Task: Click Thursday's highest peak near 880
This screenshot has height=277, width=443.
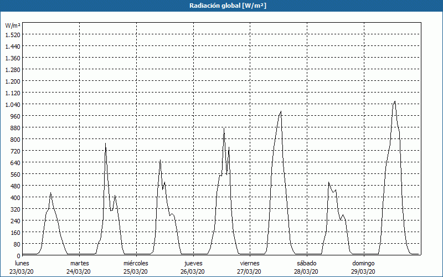Action: point(224,129)
